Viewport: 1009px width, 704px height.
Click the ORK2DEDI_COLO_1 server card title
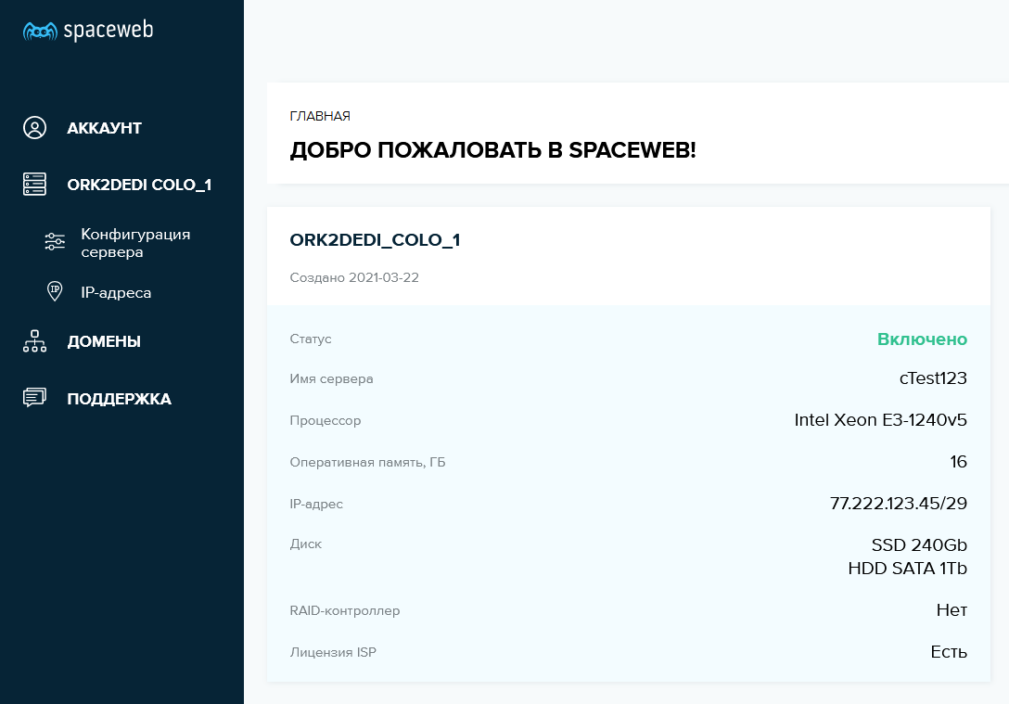(x=375, y=240)
